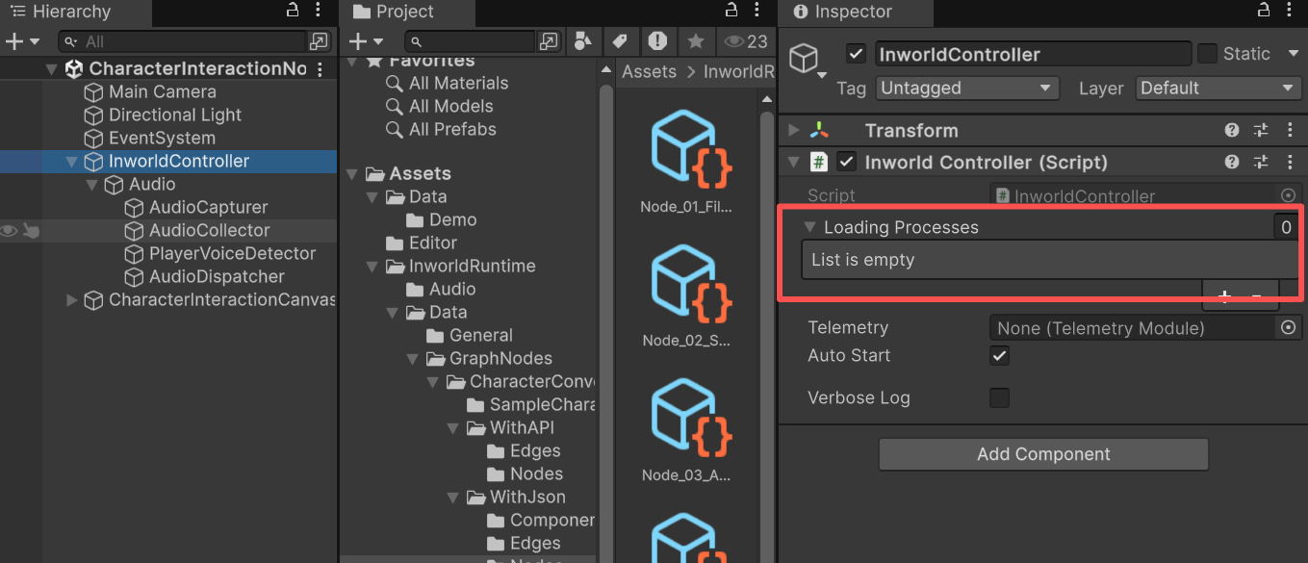The height and width of the screenshot is (563, 1308).
Task: Click the Loading Processes size field
Action: (1286, 228)
